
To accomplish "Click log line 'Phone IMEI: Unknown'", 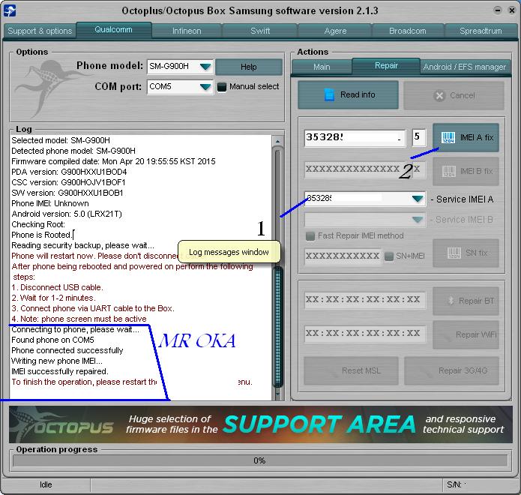I will (50, 203).
